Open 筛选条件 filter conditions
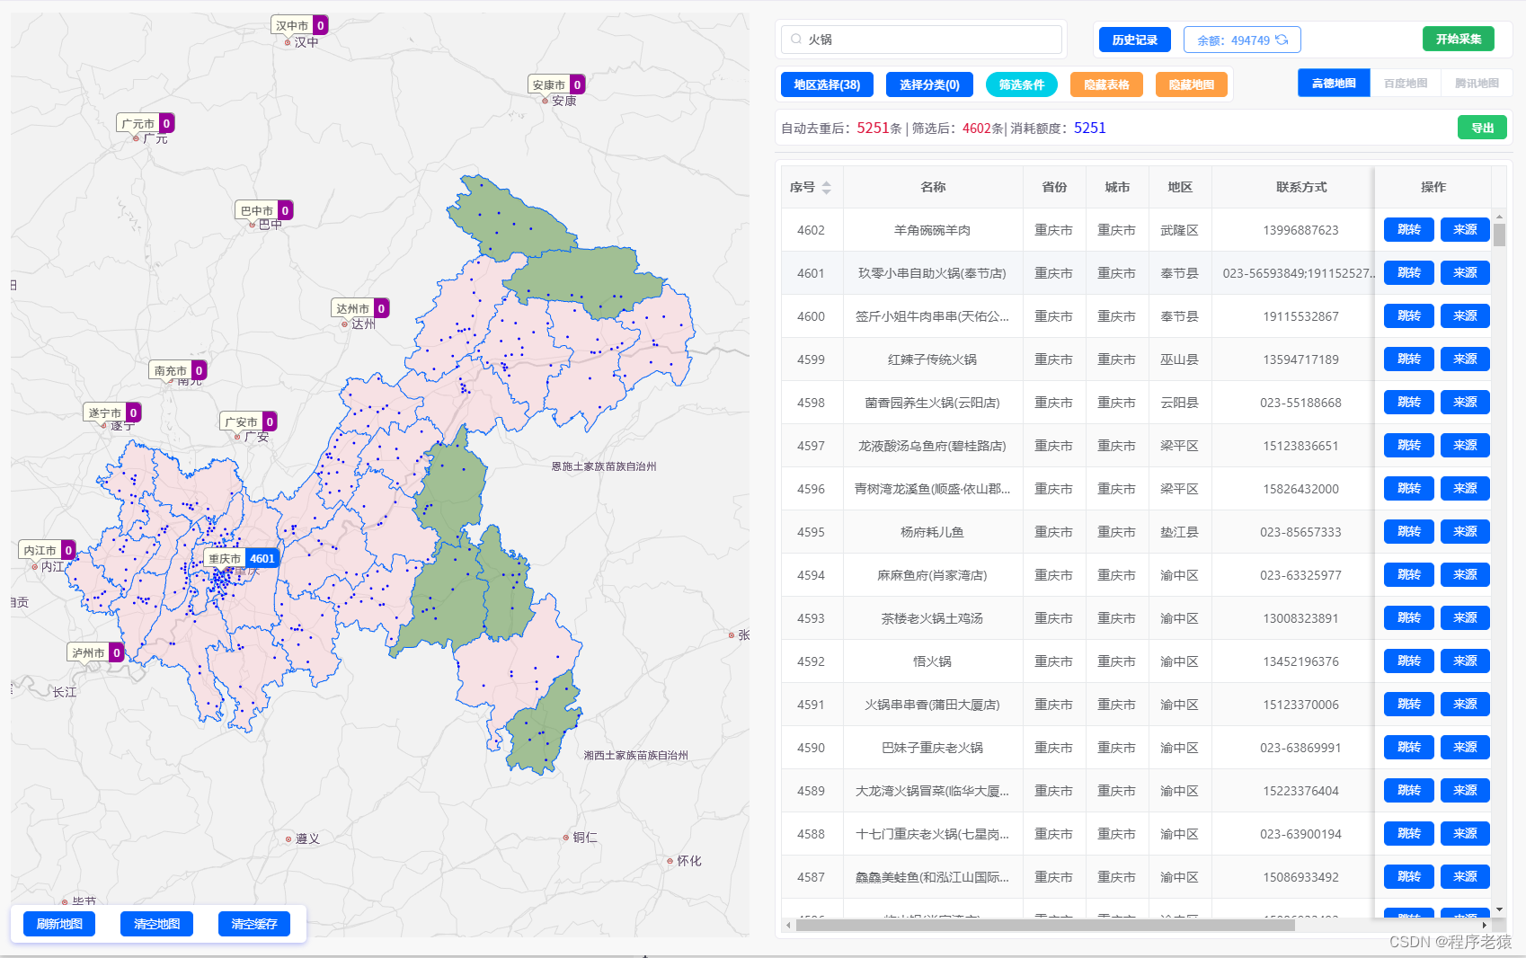 pos(1022,84)
